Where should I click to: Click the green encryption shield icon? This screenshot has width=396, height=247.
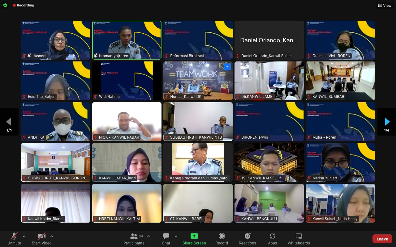5,5
